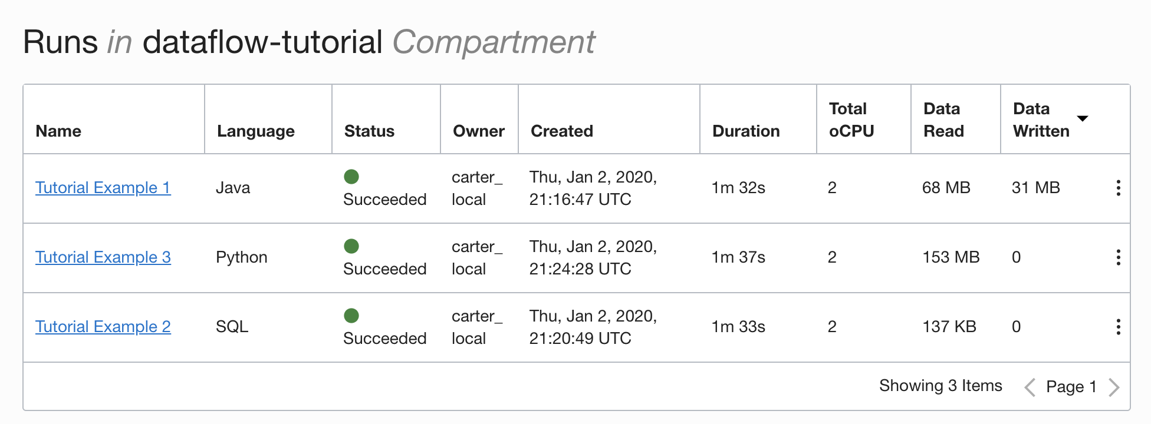This screenshot has height=424, width=1151.
Task: Sort by the Language column header
Action: tap(256, 131)
